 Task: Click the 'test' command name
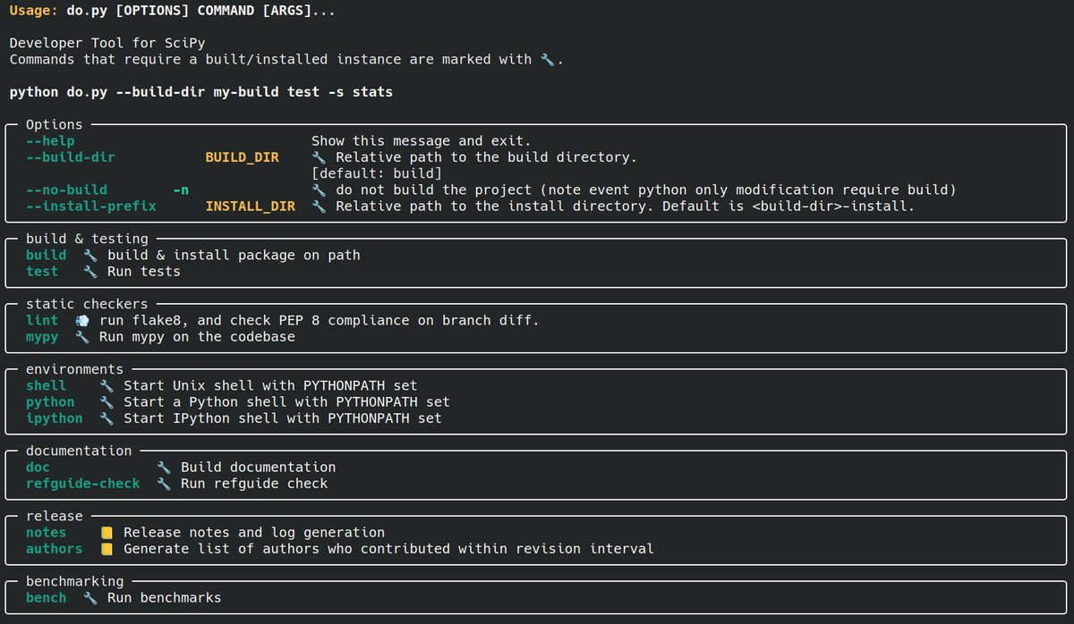[42, 272]
